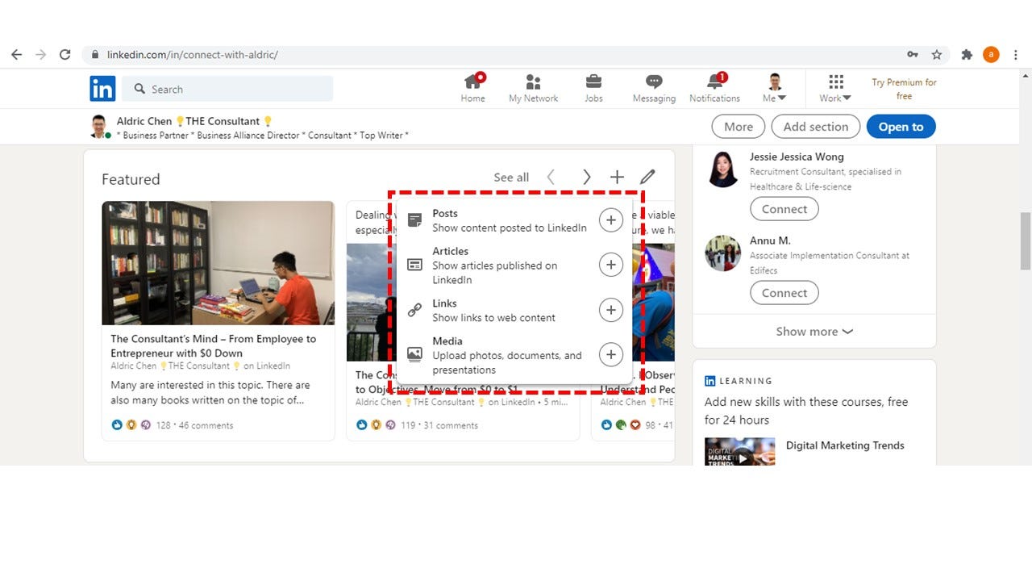Click Aldric Chen's small profile avatar
Image resolution: width=1032 pixels, height=581 pixels.
(x=99, y=127)
